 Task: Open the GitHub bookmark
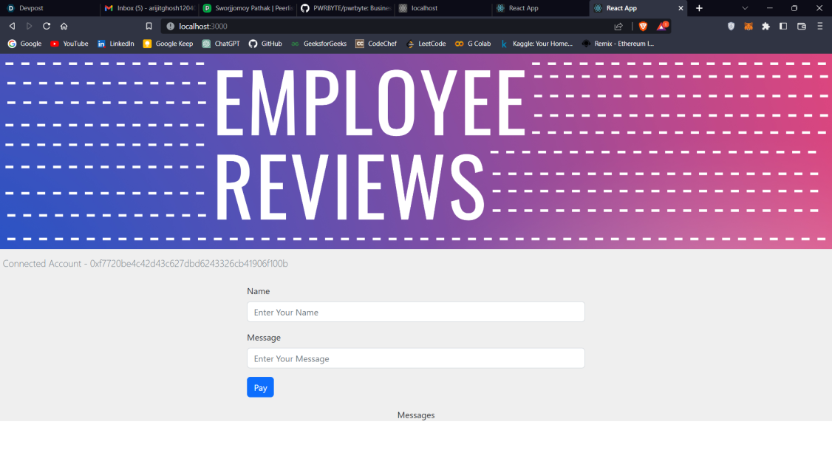[265, 44]
